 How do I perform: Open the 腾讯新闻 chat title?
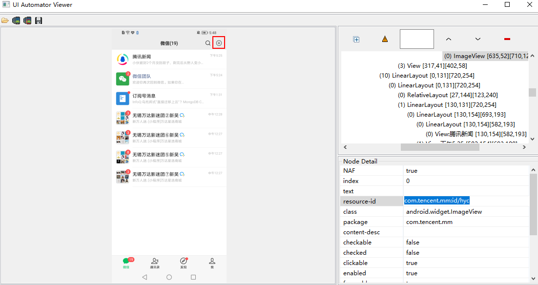142,57
